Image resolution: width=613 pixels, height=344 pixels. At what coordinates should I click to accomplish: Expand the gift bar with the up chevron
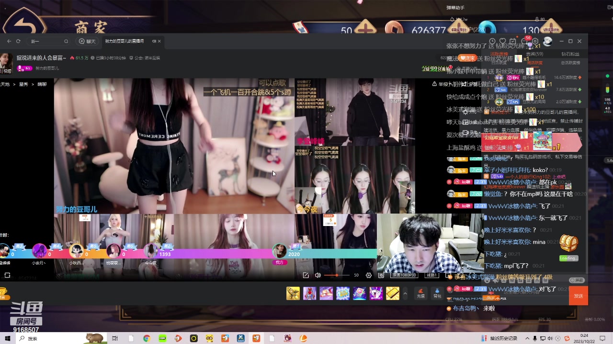405,293
